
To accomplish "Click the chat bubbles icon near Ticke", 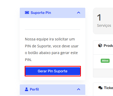I will click(100, 88).
